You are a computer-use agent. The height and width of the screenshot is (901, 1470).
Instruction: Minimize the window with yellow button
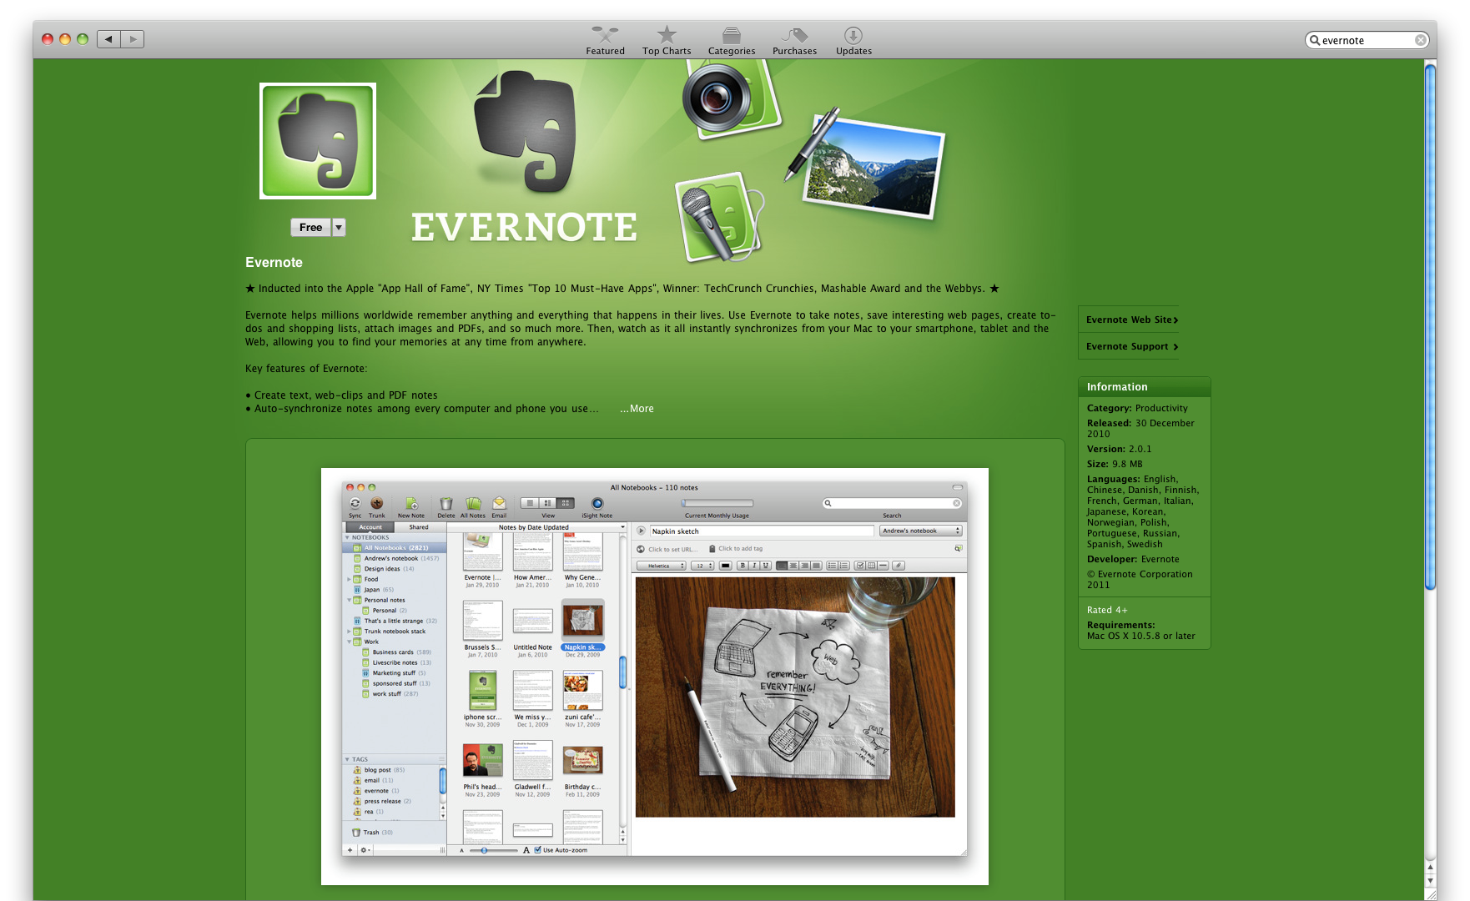65,39
